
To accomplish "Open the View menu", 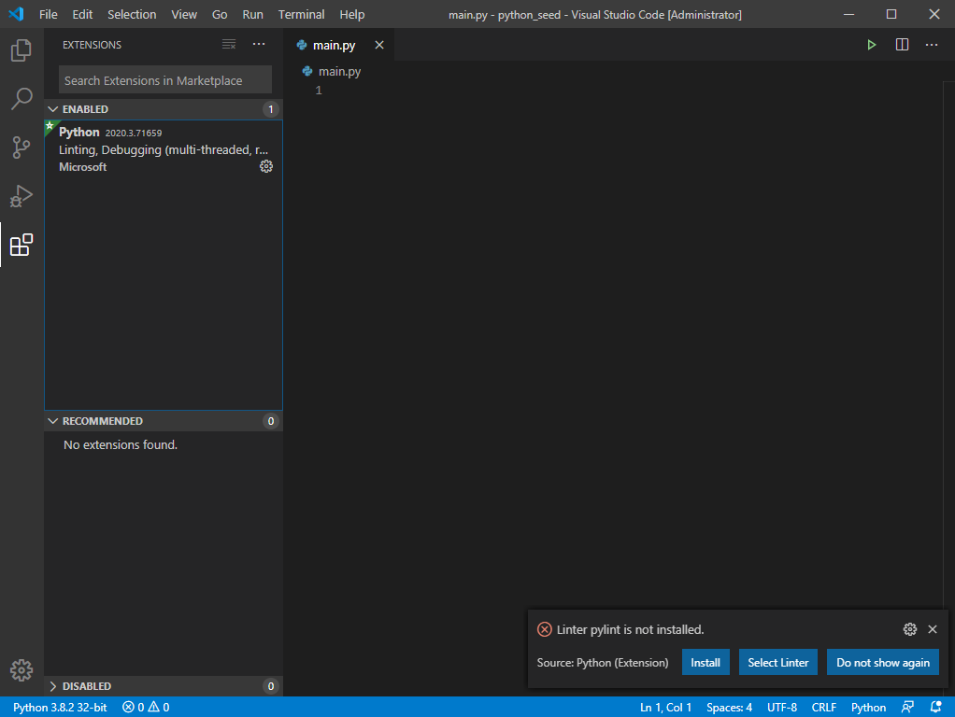I will 184,14.
